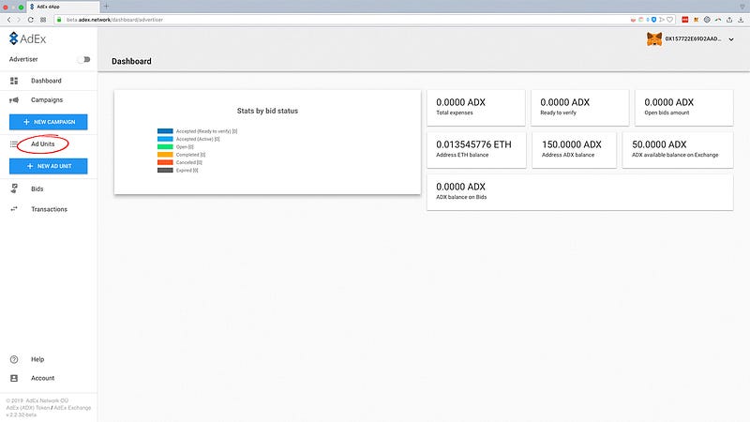
Task: Open the AdEx Exchange footer link
Action: tap(72, 408)
